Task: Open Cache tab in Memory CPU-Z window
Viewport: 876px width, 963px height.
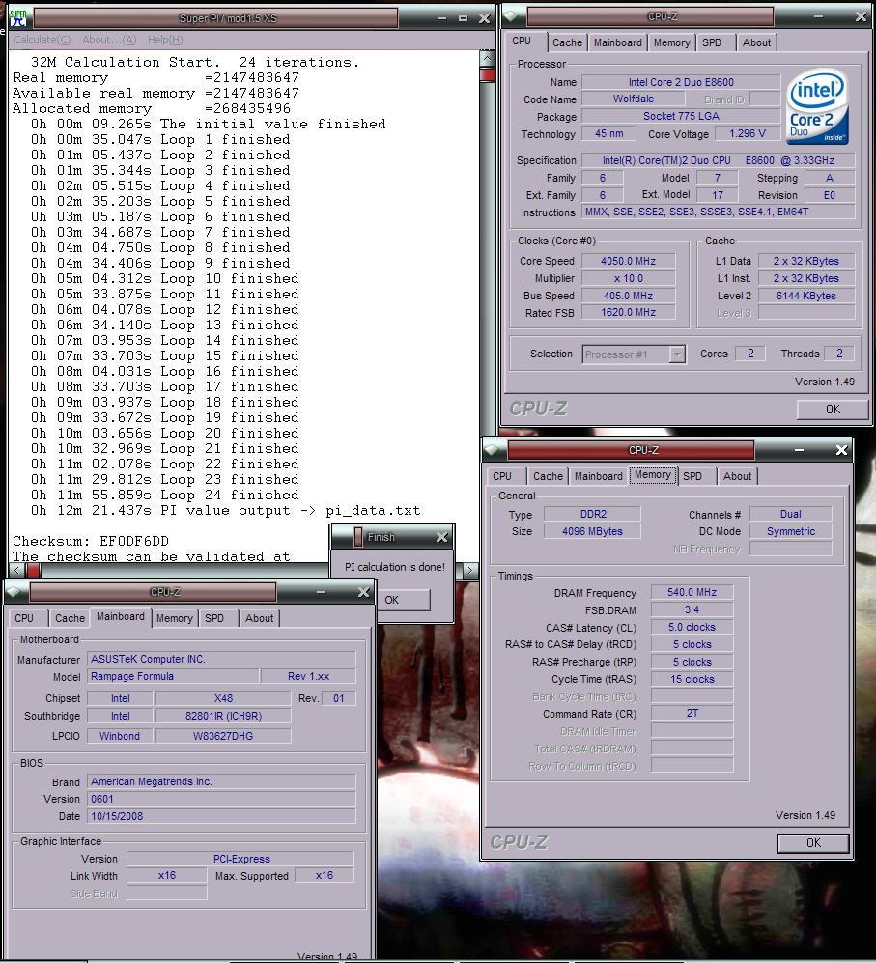Action: (548, 476)
